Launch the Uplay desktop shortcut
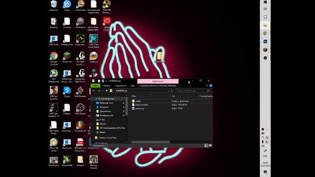Image resolution: width=315 pixels, height=177 pixels. 67,5
